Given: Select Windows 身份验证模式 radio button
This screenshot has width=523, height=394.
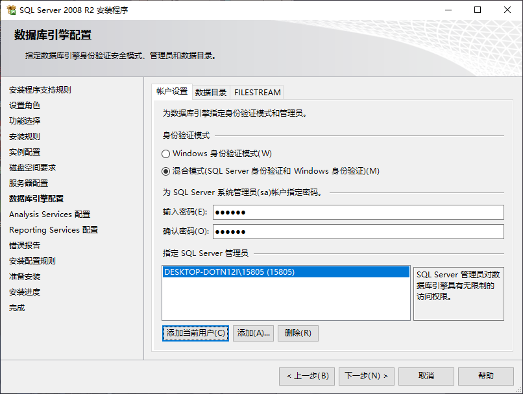Looking at the screenshot, I should (165, 154).
